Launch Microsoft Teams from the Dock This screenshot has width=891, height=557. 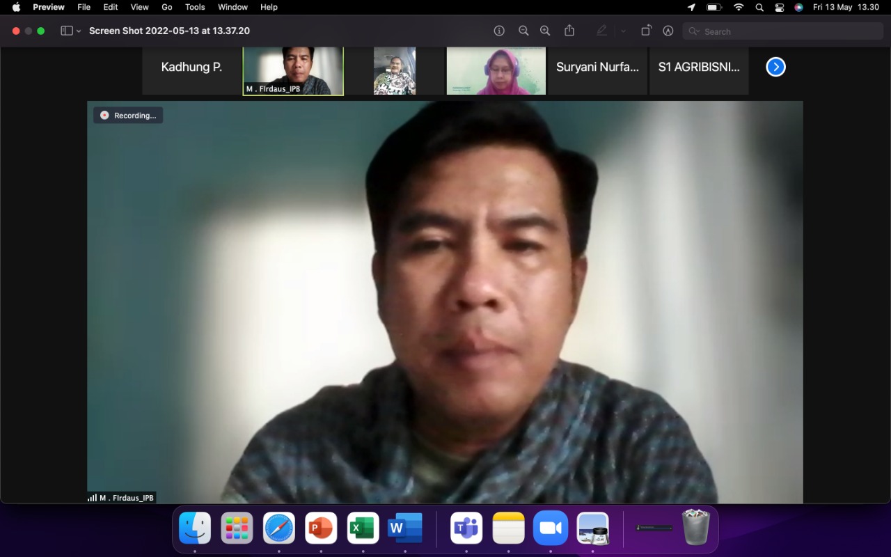click(466, 528)
